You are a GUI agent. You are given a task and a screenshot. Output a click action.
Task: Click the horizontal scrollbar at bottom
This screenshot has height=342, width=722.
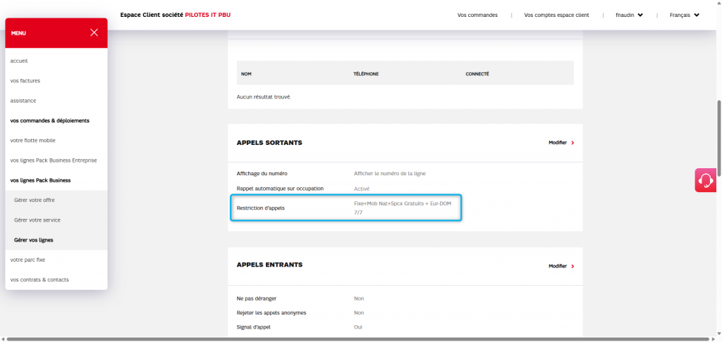tap(357, 339)
